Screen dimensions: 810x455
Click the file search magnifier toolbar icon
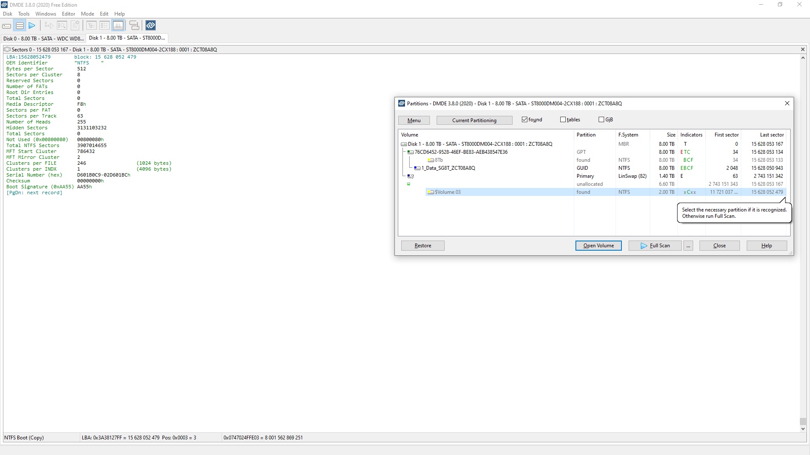pos(62,26)
